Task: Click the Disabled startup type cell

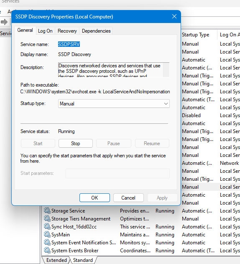Action: [x=191, y=115]
